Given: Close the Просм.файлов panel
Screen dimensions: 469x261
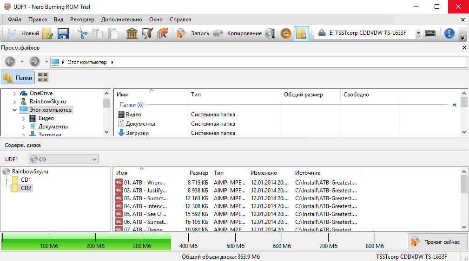Looking at the screenshot, I should click(464, 48).
